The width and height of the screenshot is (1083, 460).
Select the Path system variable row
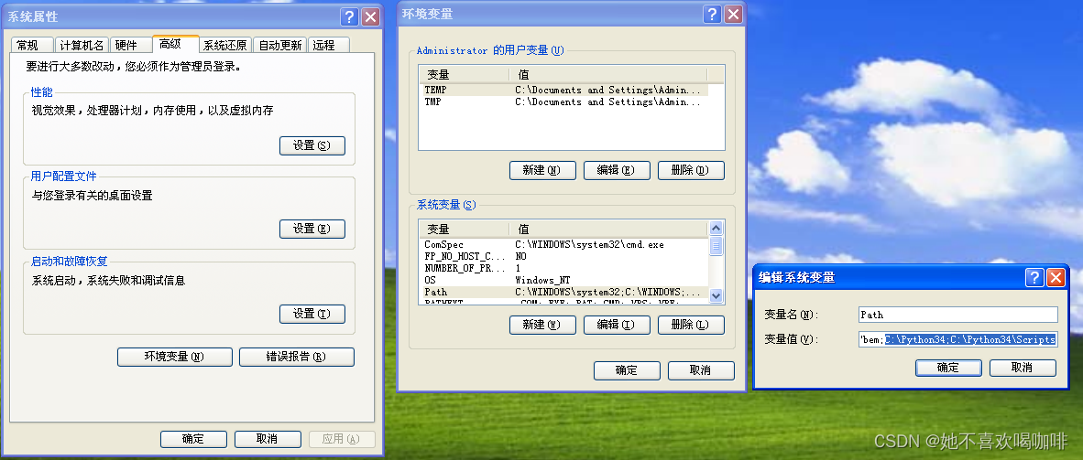coord(564,292)
